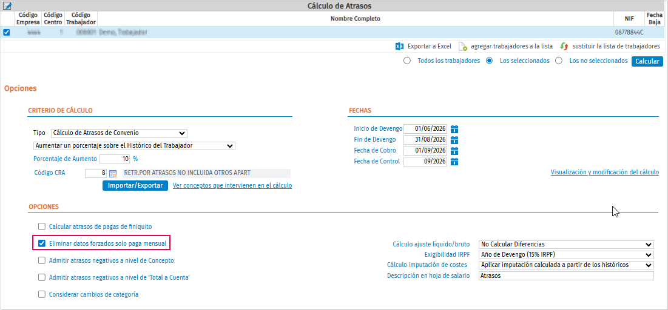The height and width of the screenshot is (310, 668).
Task: Click the Código CRA label
Action: pos(49,173)
